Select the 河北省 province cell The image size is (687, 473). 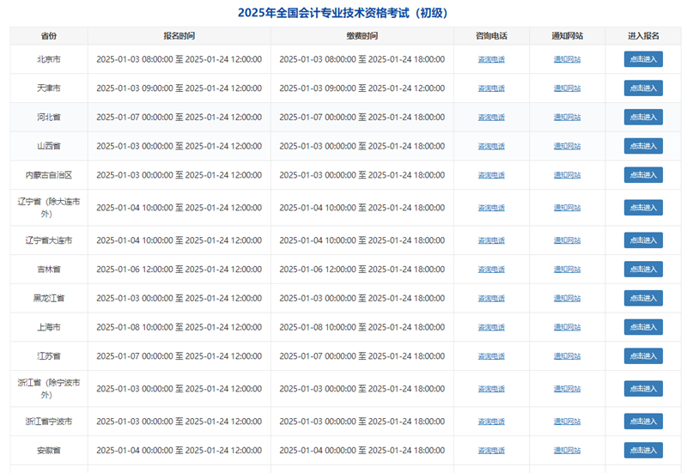pyautogui.click(x=49, y=117)
